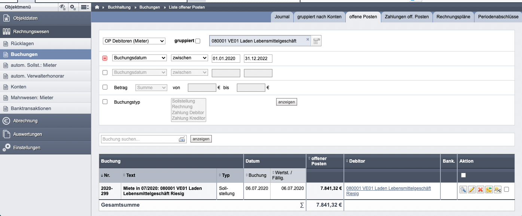Screen dimensions: 522x216
Task: Toggle the menu list icon in Objektmenü header
Action: (85, 7)
